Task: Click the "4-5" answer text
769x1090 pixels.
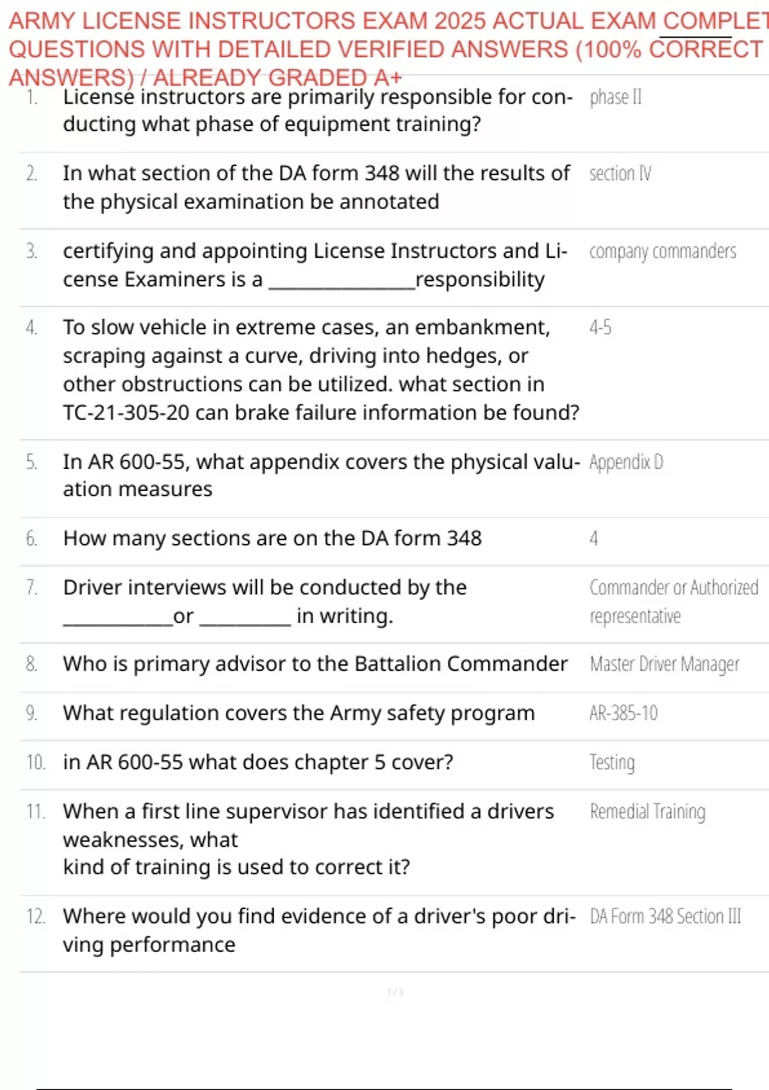Action: click(x=600, y=328)
